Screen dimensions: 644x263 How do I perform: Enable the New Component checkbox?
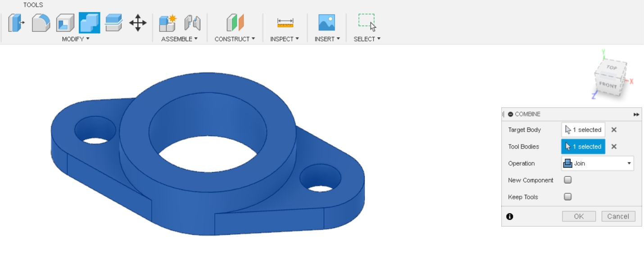tap(568, 180)
